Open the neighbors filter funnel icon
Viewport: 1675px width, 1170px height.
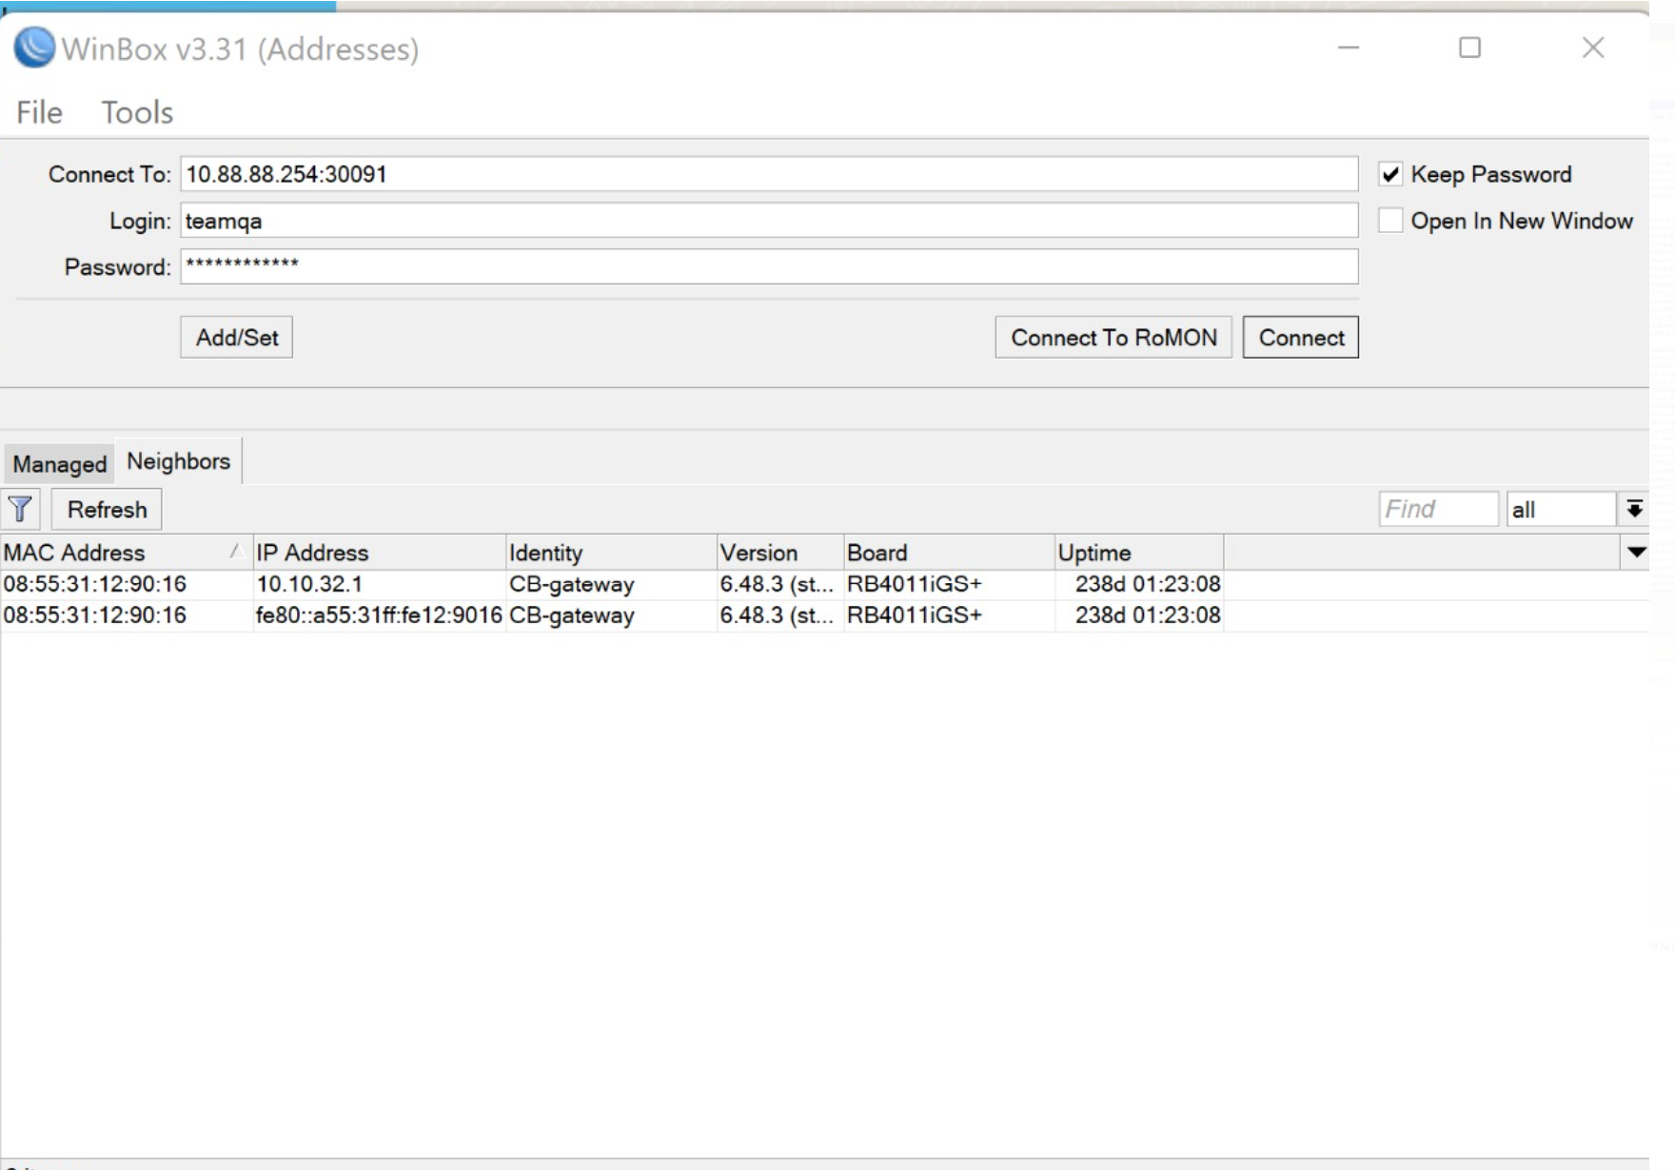coord(20,510)
